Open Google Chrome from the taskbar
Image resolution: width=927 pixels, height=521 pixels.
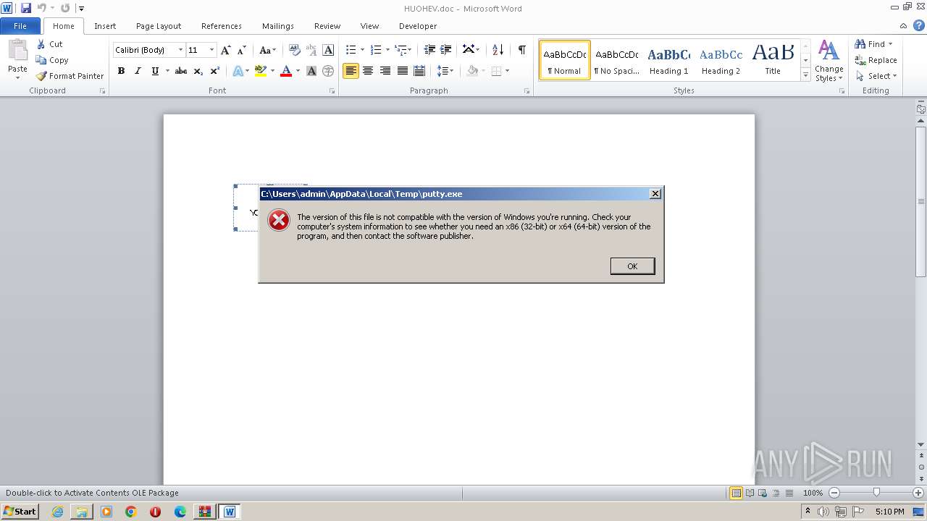pos(131,512)
